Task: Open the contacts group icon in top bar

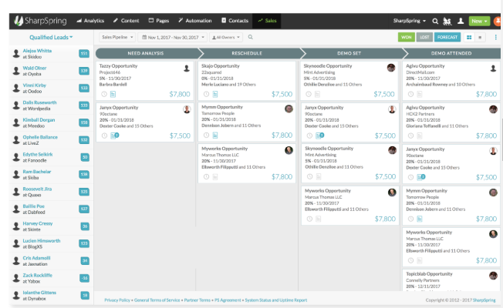Action: click(x=447, y=21)
